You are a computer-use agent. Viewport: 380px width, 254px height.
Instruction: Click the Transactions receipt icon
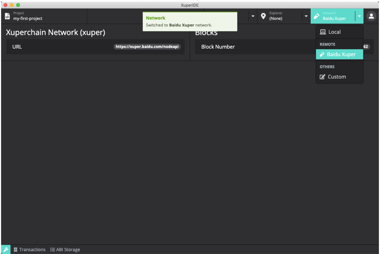pyautogui.click(x=15, y=250)
